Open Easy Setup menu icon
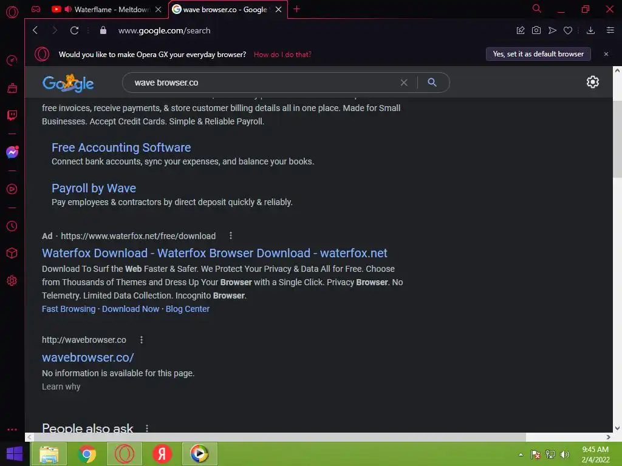Viewport: 622px width, 466px height. pyautogui.click(x=610, y=30)
